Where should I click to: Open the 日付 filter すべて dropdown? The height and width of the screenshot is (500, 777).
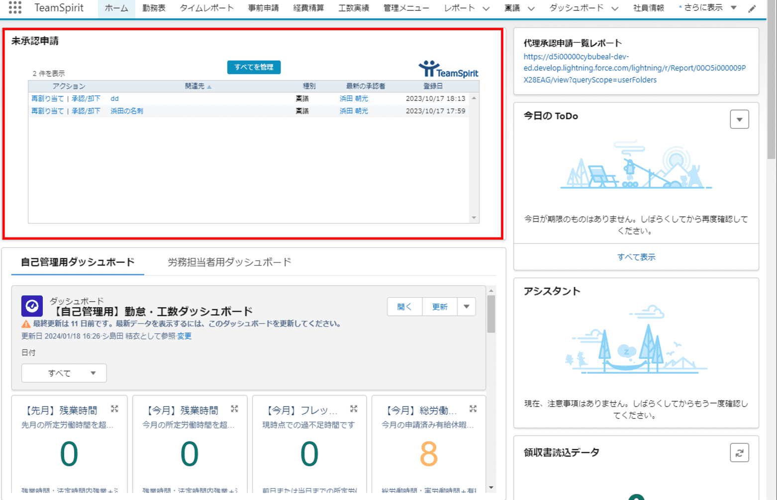tap(64, 373)
